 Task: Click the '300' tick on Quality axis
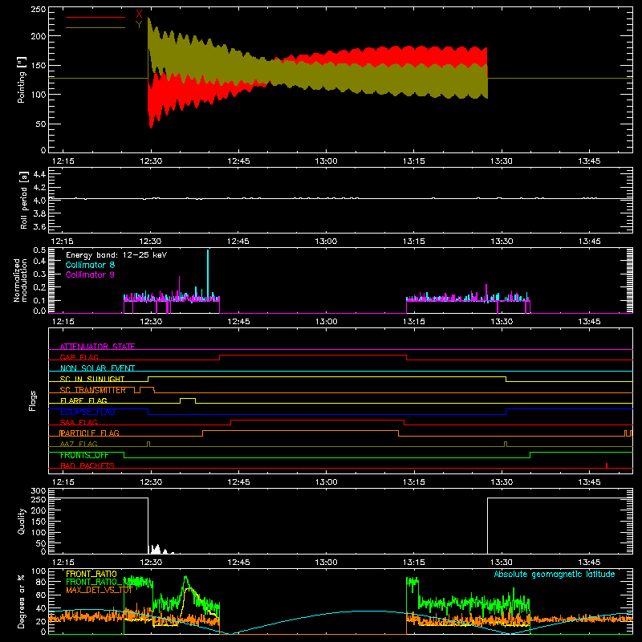click(38, 491)
